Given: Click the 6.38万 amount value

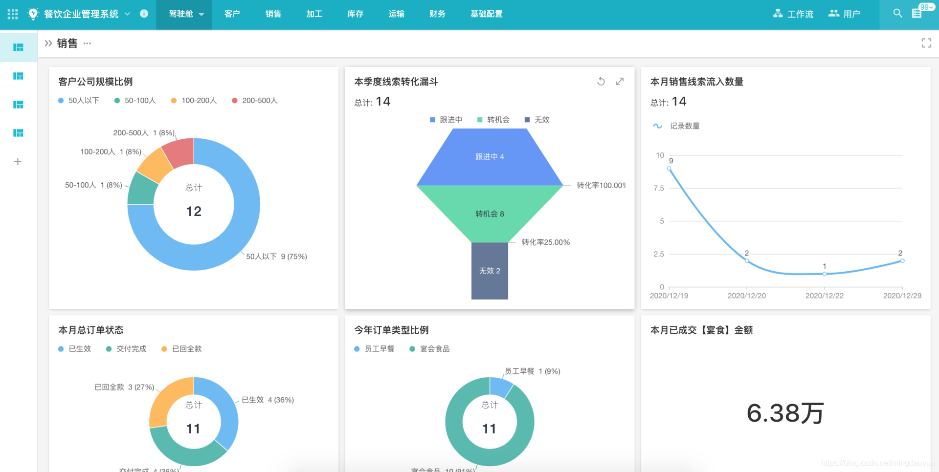Looking at the screenshot, I should tap(785, 413).
